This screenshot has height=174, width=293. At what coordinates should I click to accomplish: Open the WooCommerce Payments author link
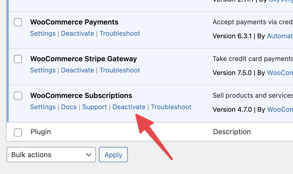coord(280,36)
